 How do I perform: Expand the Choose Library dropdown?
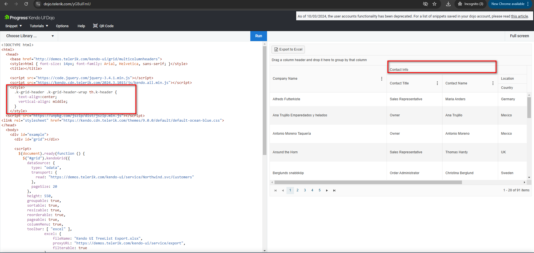click(x=30, y=36)
